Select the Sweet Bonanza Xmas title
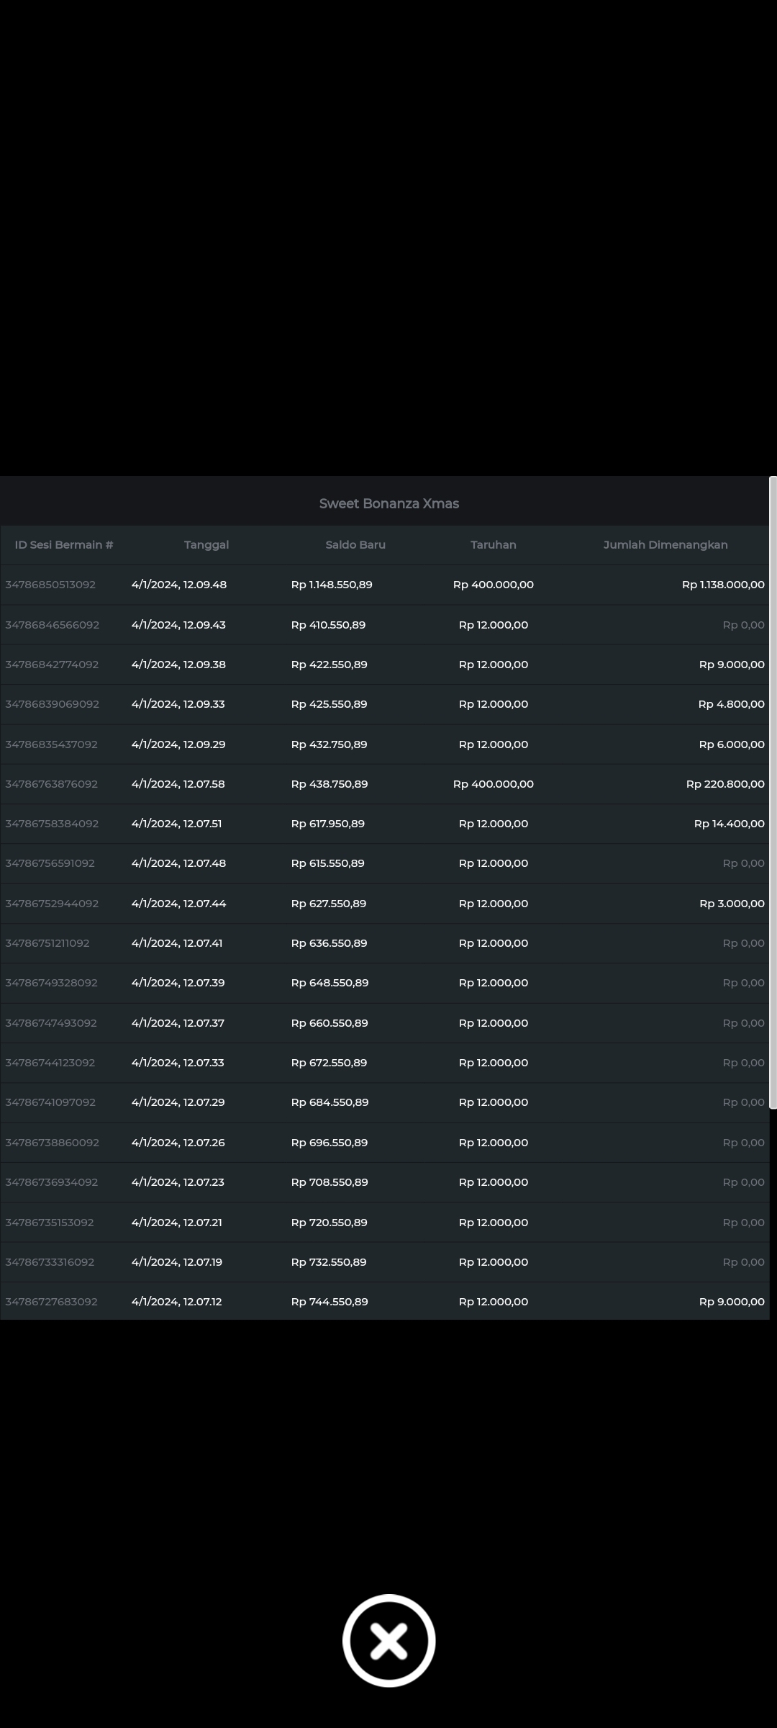The height and width of the screenshot is (1728, 777). (x=388, y=504)
